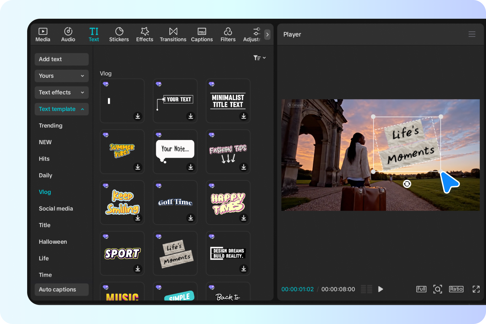Enter fullscreen preview in the Player
486x324 pixels.
476,289
